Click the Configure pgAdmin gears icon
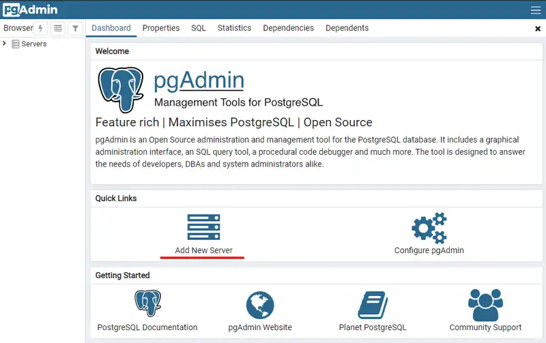The width and height of the screenshot is (546, 343). click(429, 227)
